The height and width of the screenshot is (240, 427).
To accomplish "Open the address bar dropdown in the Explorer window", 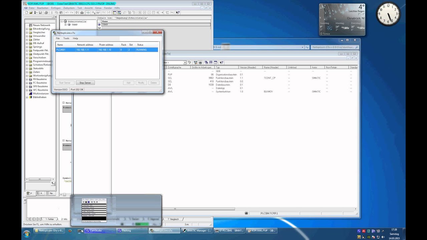I will [303, 47].
